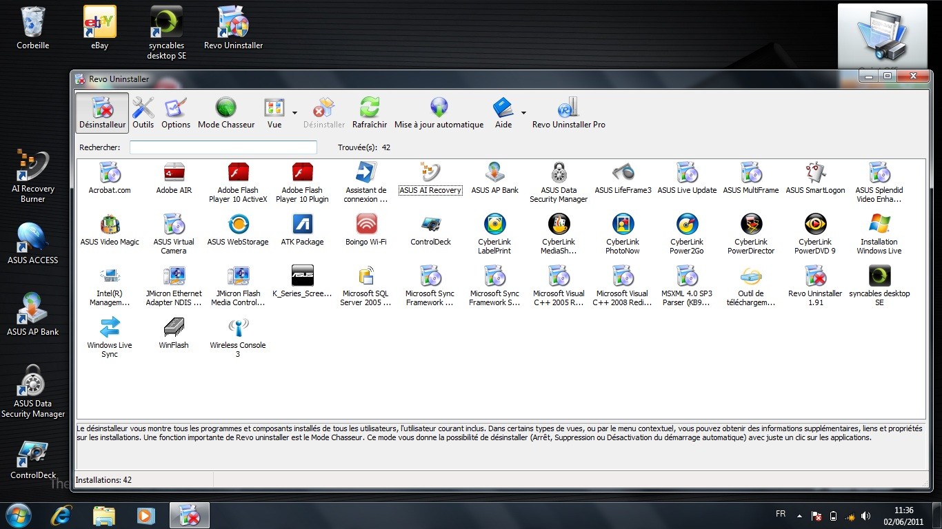Select ASUS Data Security Manager in program list
This screenshot has height=529, width=942.
coord(559,183)
